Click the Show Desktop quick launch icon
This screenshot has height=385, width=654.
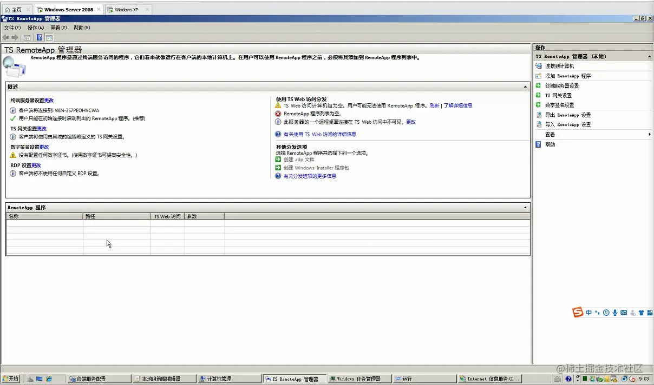coord(40,379)
